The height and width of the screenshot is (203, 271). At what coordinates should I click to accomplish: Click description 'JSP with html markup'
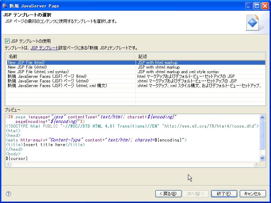pyautogui.click(x=157, y=63)
